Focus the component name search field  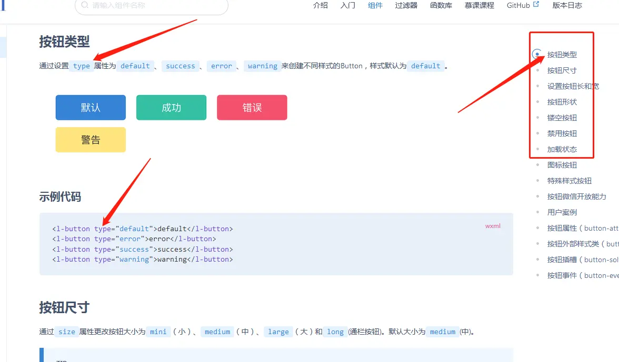coord(151,5)
